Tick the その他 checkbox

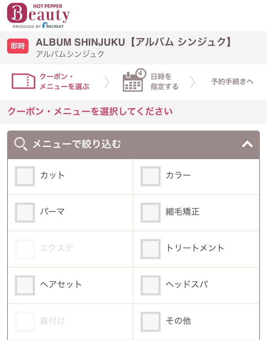[151, 322]
